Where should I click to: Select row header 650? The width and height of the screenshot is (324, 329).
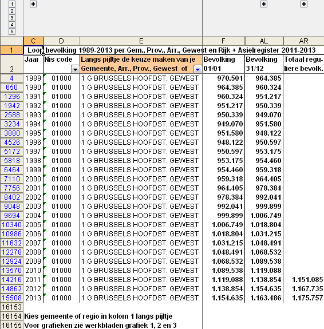pos(12,88)
